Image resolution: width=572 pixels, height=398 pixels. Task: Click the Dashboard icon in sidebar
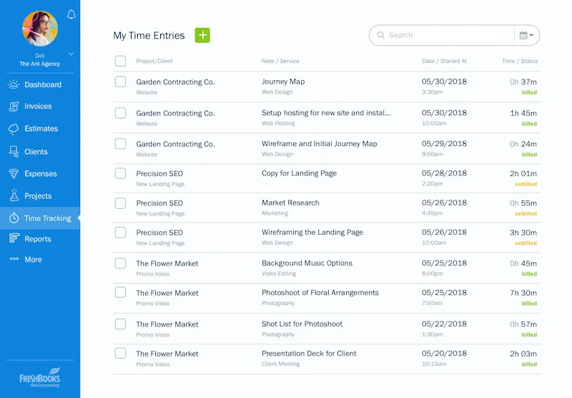pos(14,84)
